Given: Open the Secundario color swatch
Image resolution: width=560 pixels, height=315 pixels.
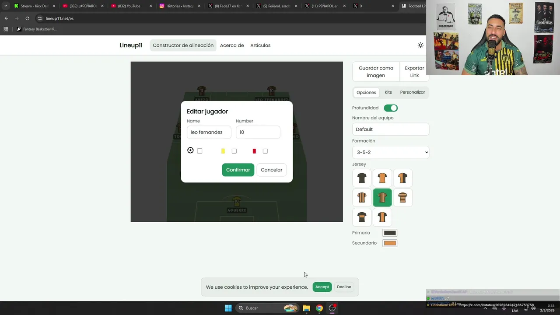Looking at the screenshot, I should click(390, 243).
